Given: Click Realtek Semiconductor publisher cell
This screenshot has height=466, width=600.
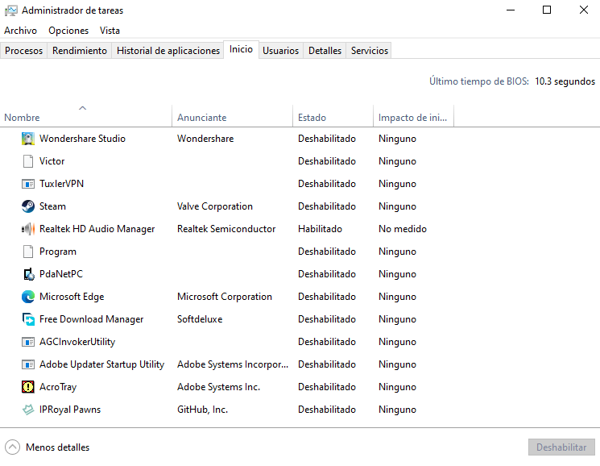Looking at the screenshot, I should click(x=226, y=229).
